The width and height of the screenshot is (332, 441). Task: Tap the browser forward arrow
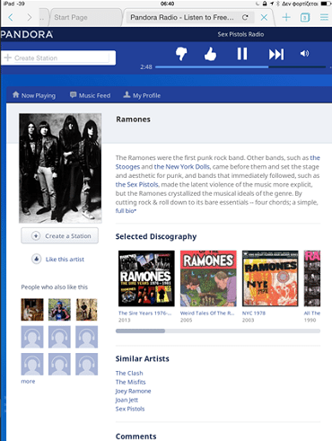coord(29,17)
